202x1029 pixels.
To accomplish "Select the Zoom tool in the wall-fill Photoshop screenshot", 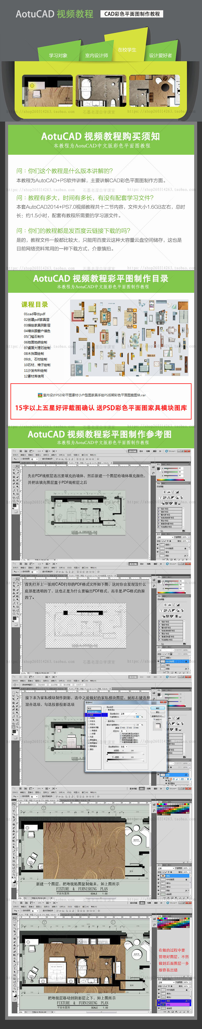I will tap(18, 501).
